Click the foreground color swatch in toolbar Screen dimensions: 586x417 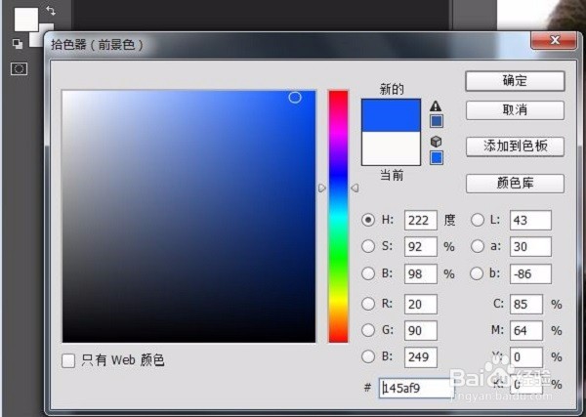pos(26,20)
